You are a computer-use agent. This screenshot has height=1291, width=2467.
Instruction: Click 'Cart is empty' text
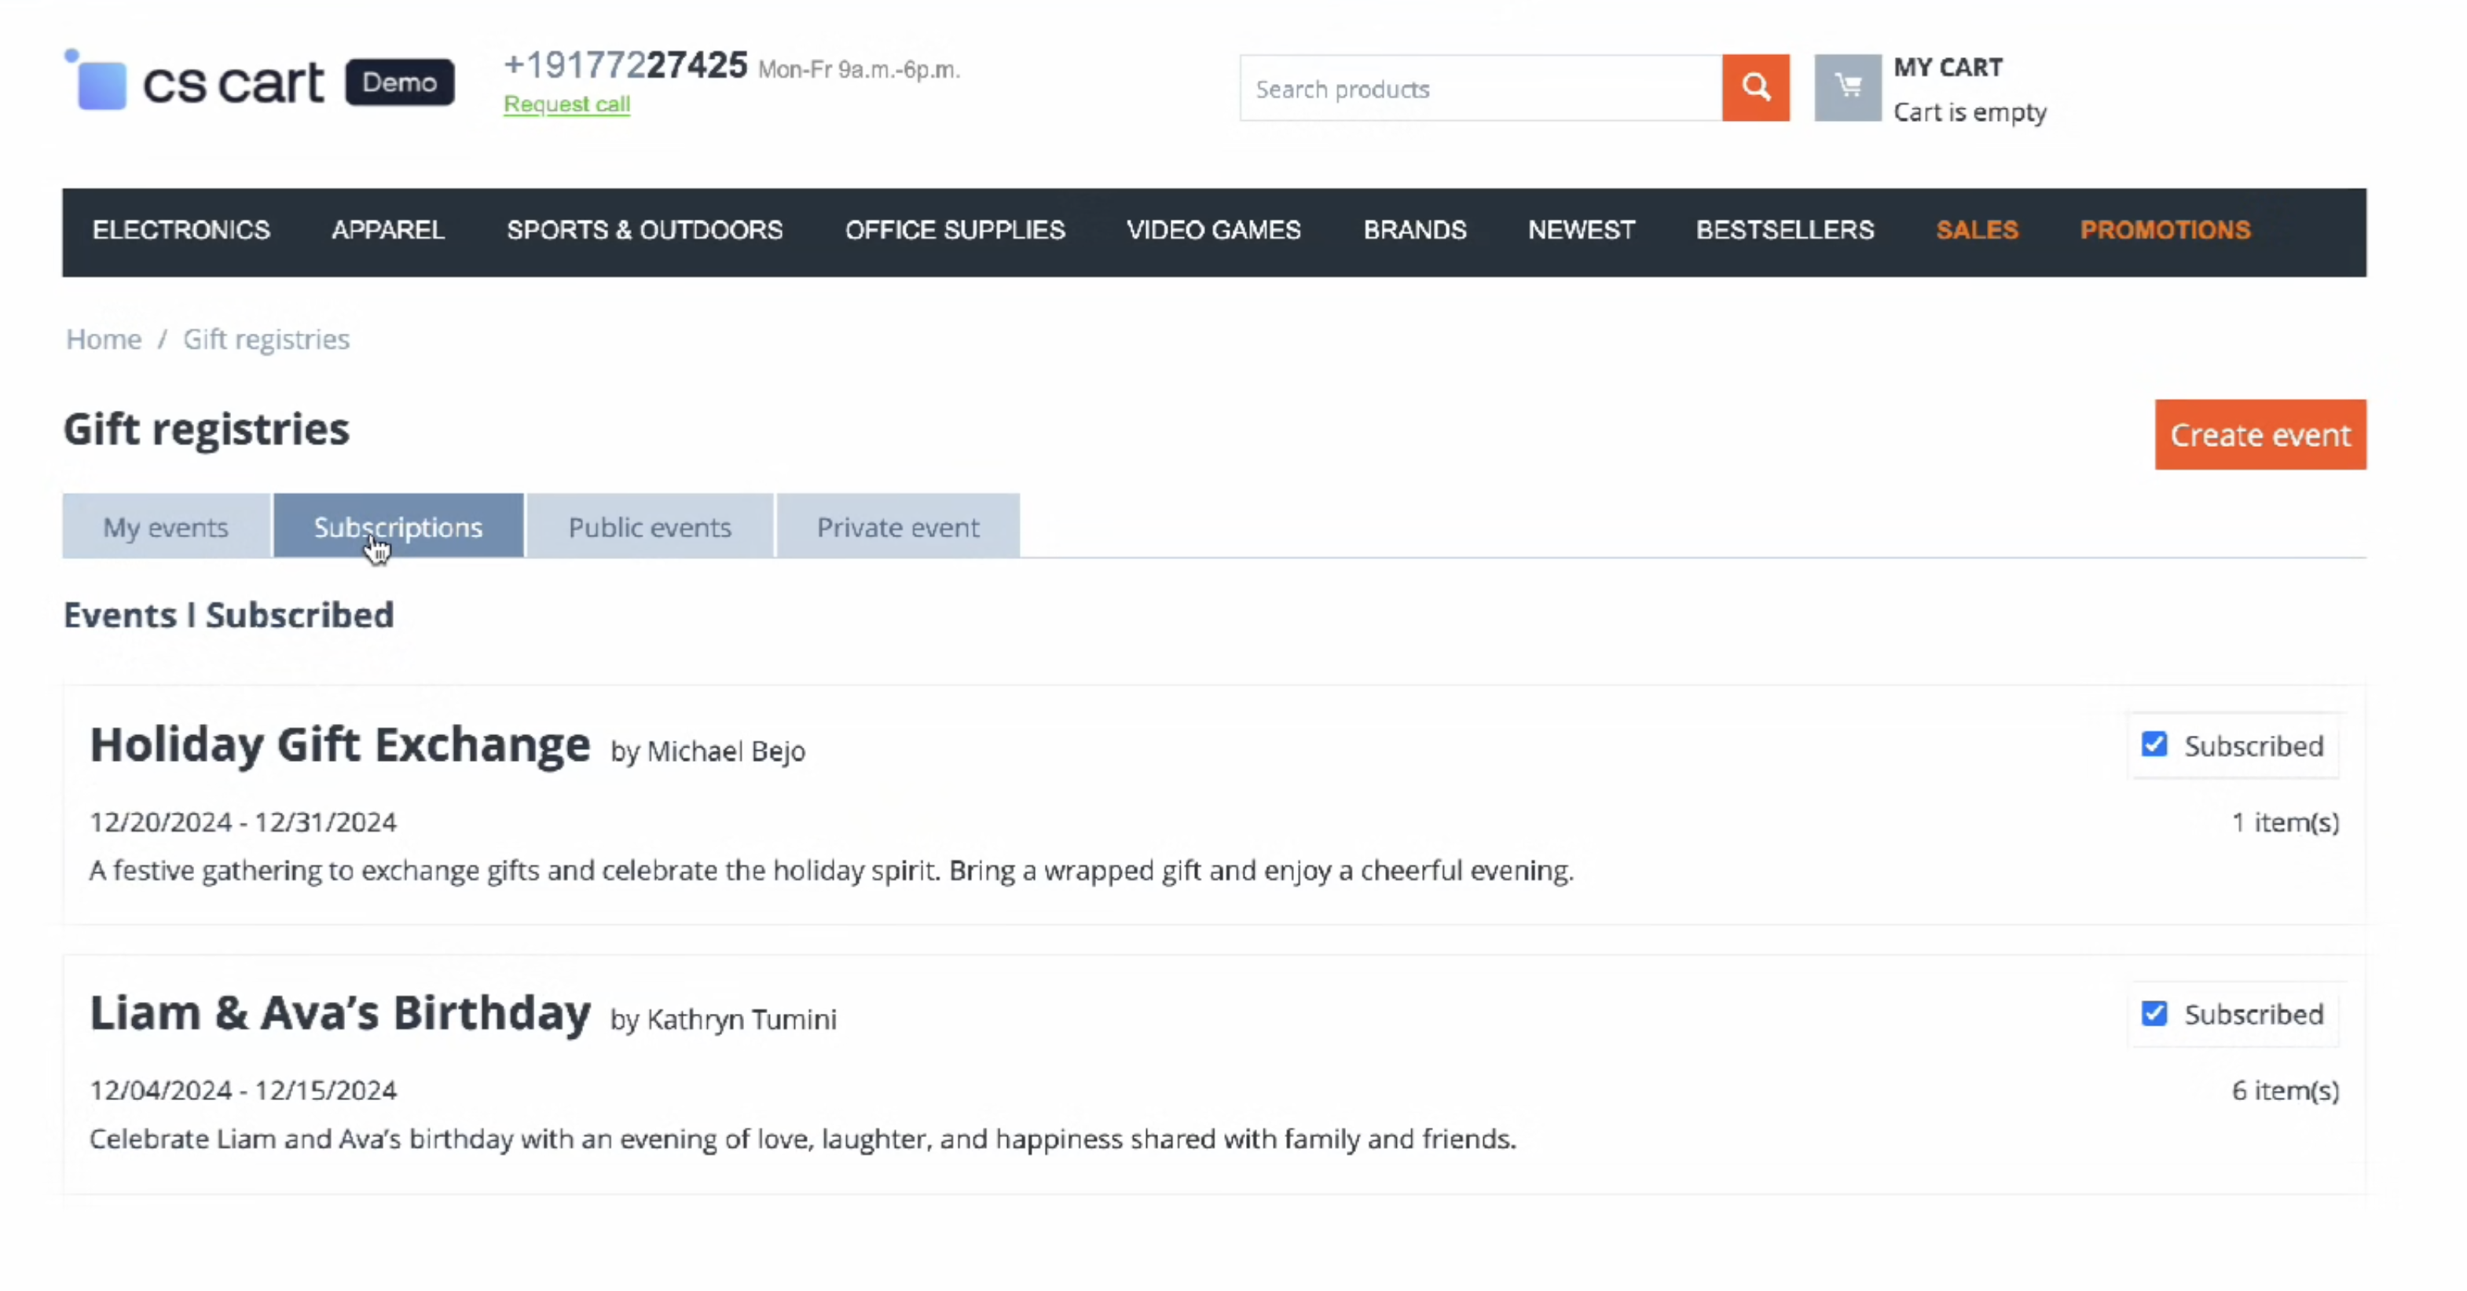point(1970,112)
